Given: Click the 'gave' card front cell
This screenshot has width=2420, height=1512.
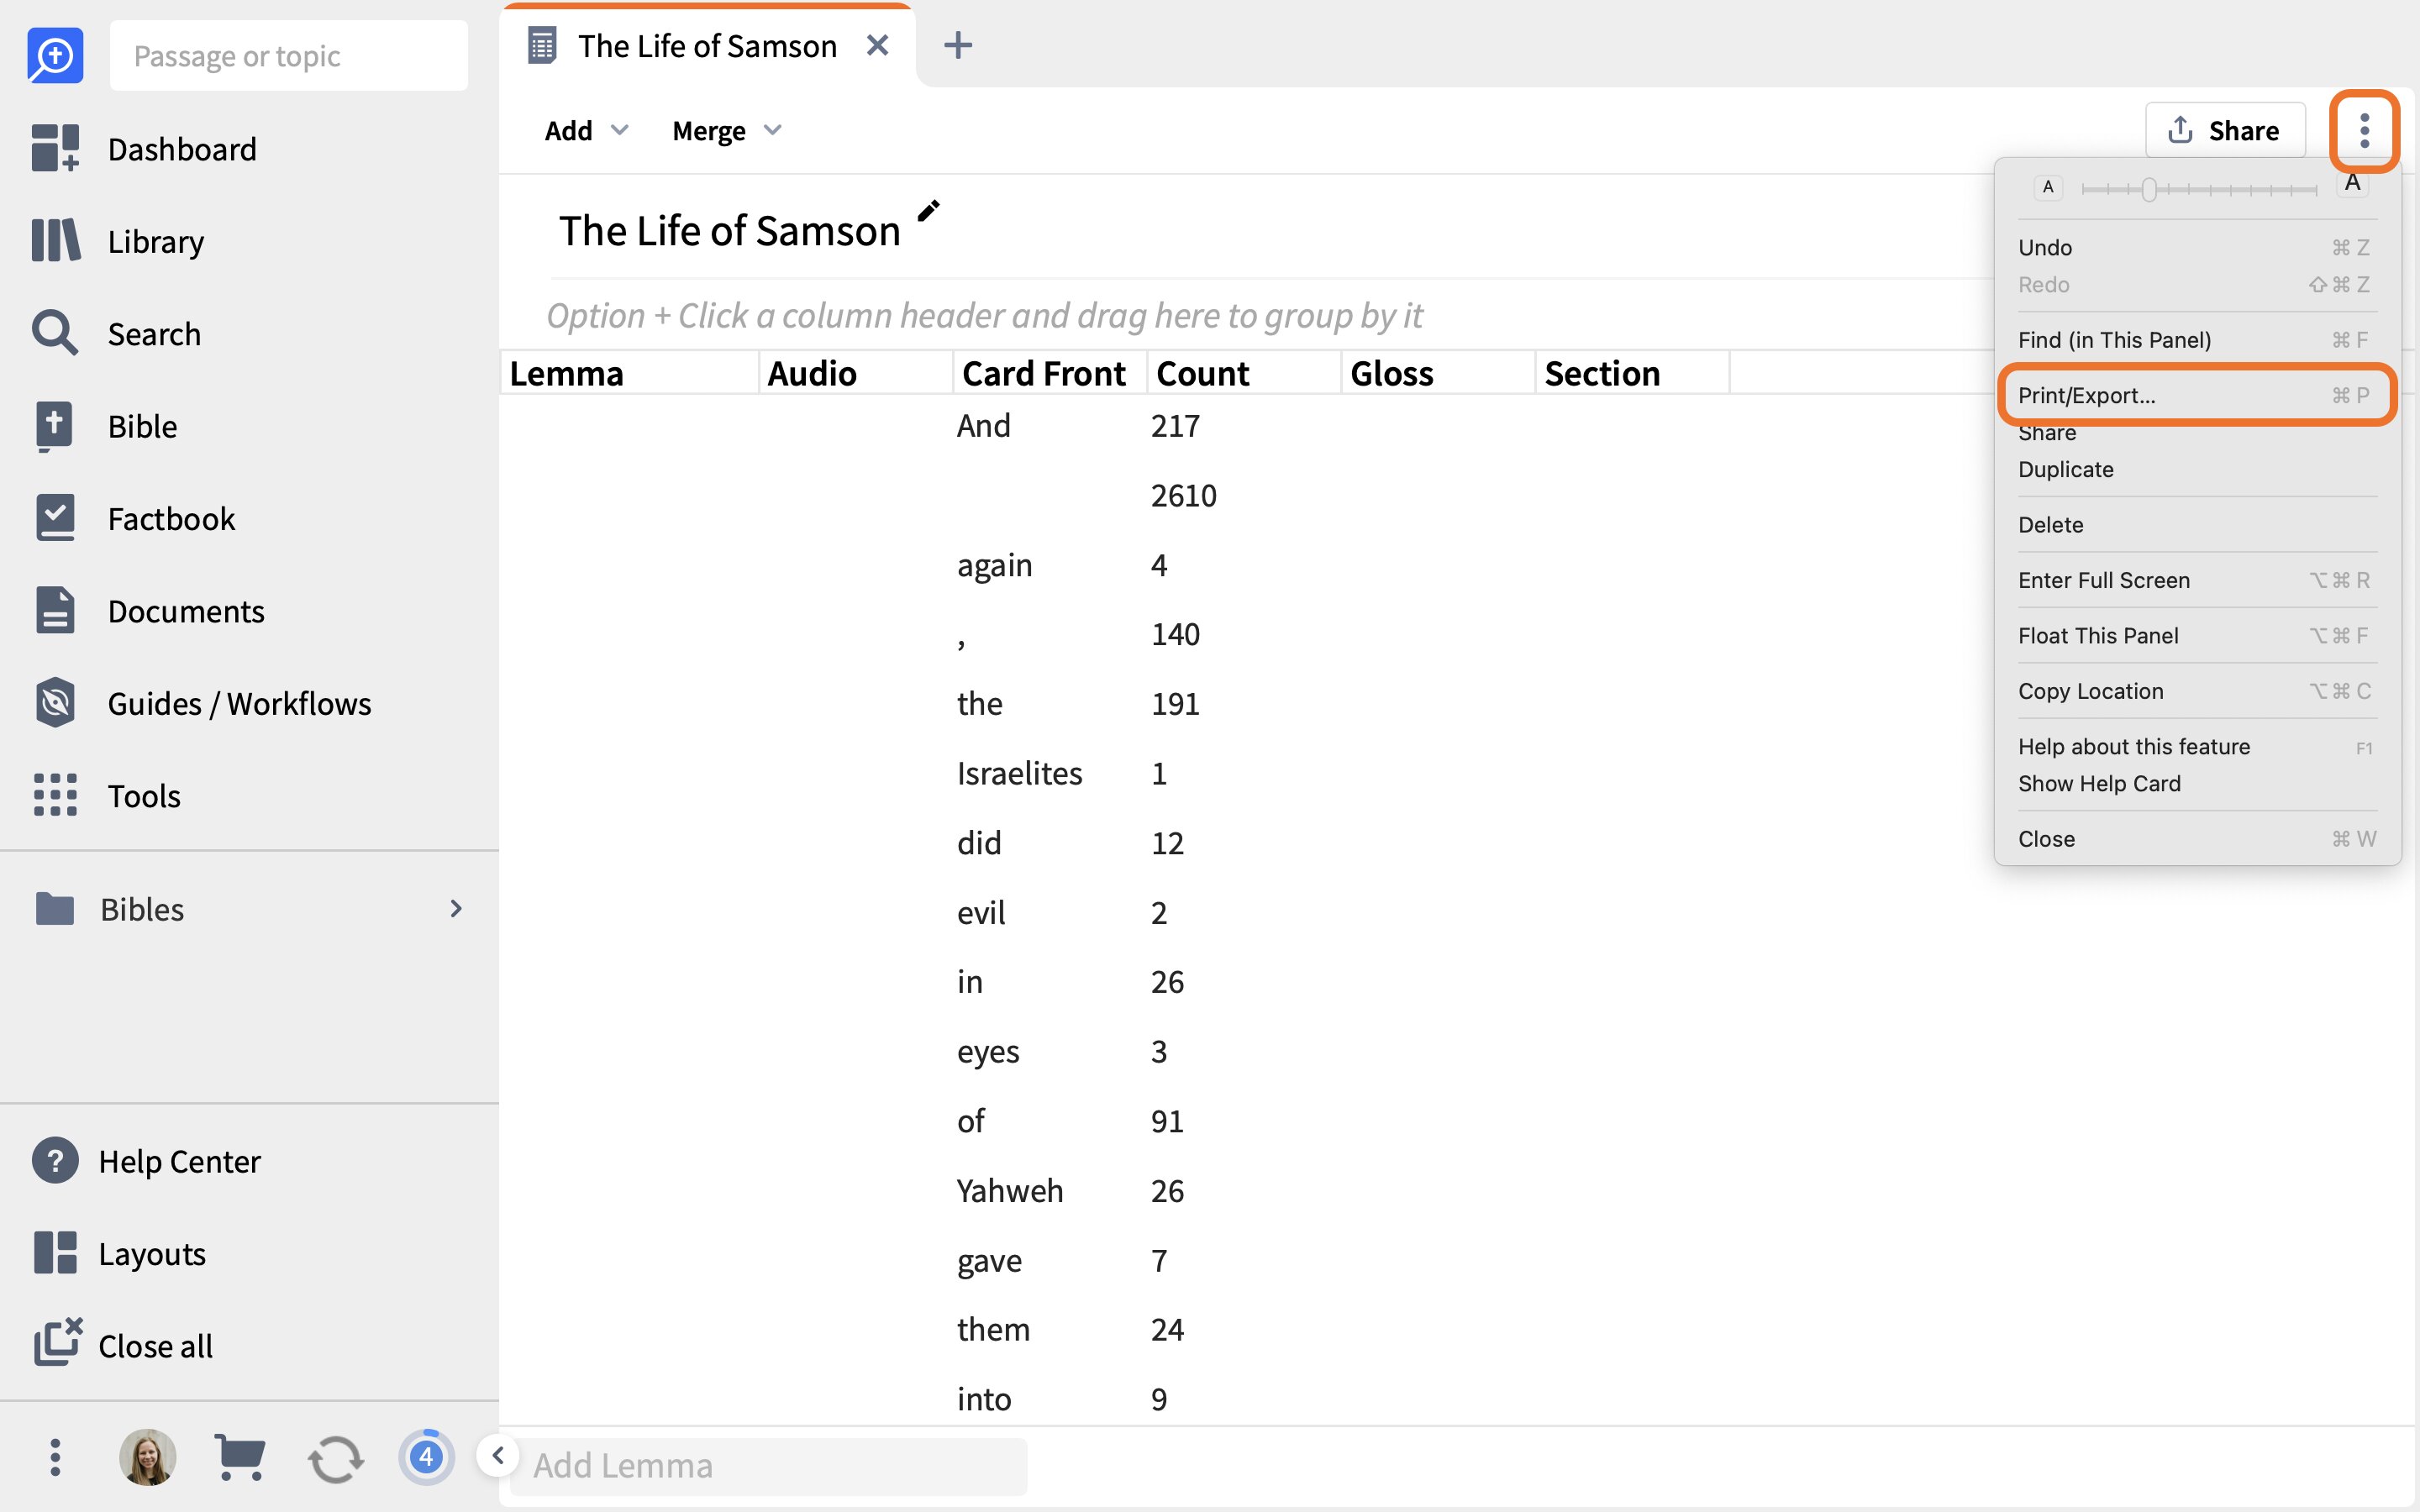Looking at the screenshot, I should 989,1260.
